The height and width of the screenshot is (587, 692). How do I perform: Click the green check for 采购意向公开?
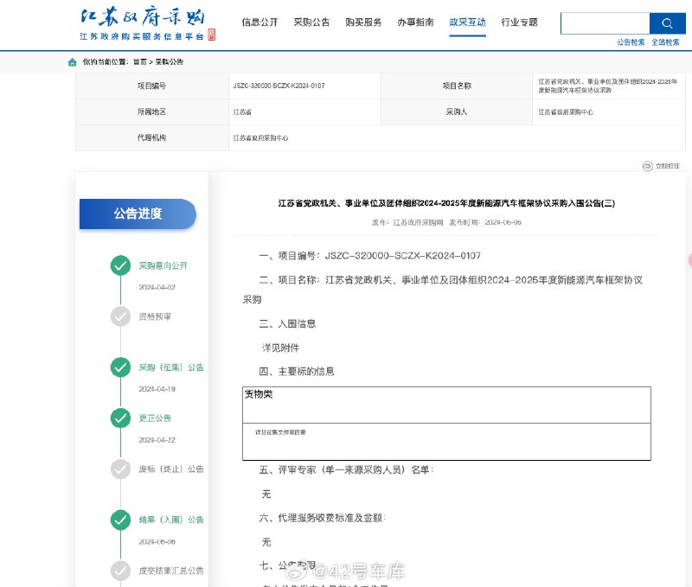(120, 265)
